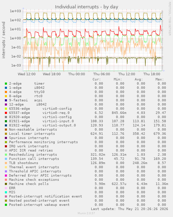
Task: Click the 'Last update' timestamp text
Action: click(x=129, y=209)
